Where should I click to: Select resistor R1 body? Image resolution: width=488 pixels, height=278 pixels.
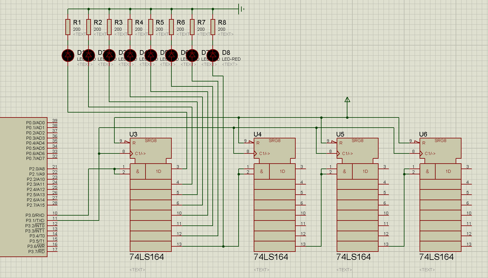pyautogui.click(x=68, y=27)
